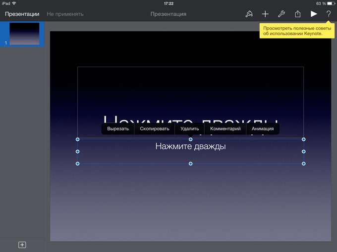
Task: Tap the plus Insert object icon
Action: (265, 14)
